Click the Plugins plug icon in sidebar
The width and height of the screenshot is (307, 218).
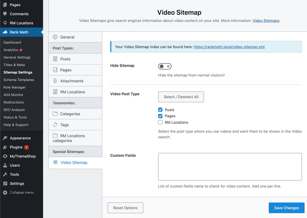tap(5, 147)
